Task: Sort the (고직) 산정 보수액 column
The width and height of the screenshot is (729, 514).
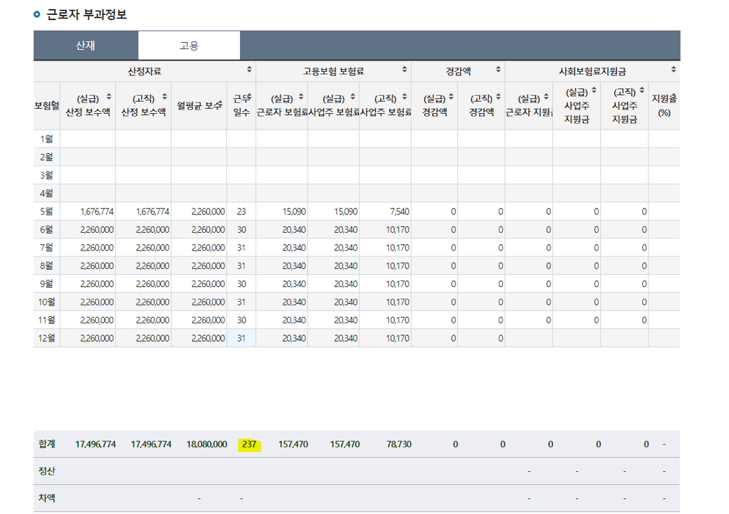Action: click(x=164, y=97)
